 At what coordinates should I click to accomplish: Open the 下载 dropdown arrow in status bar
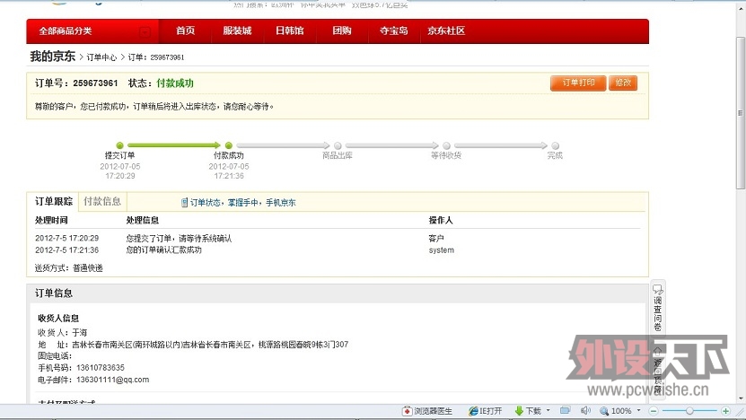coord(549,411)
